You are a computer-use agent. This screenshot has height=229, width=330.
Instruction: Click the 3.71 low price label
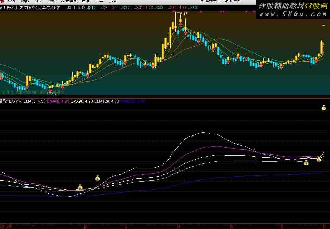tap(55, 93)
